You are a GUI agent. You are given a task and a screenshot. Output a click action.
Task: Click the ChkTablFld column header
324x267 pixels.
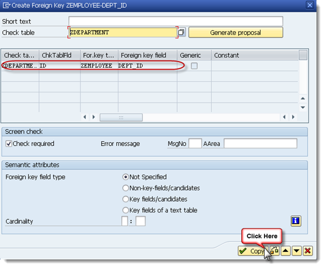pos(59,55)
